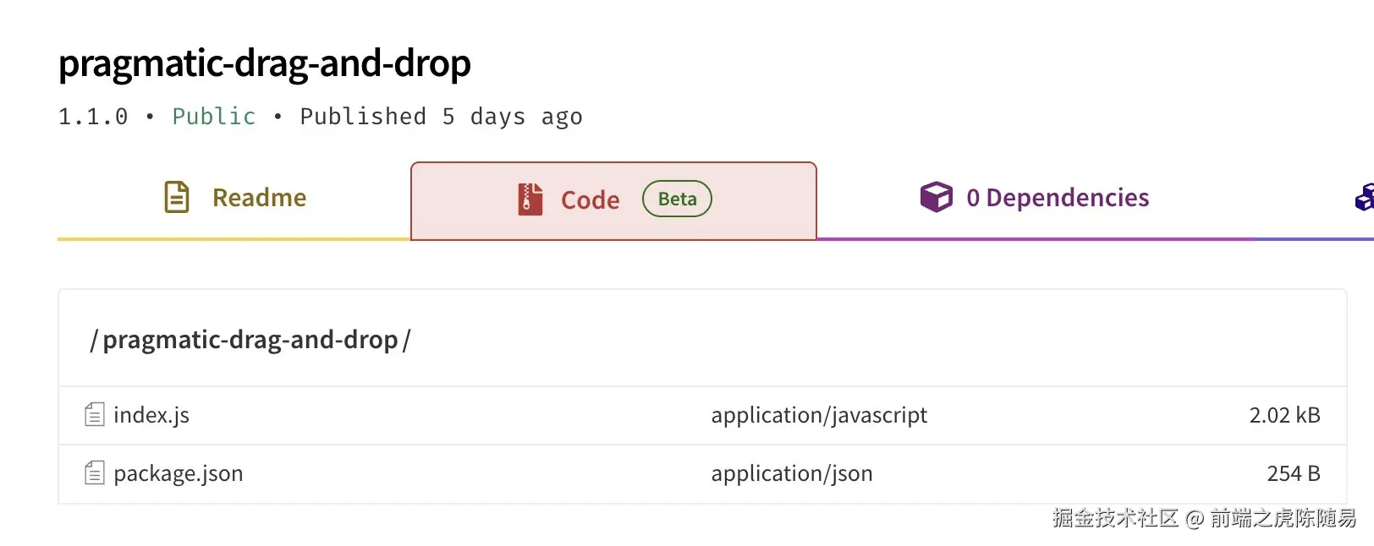Click the Dependencies cube icon
Image resolution: width=1374 pixels, height=546 pixels.
coord(936,197)
